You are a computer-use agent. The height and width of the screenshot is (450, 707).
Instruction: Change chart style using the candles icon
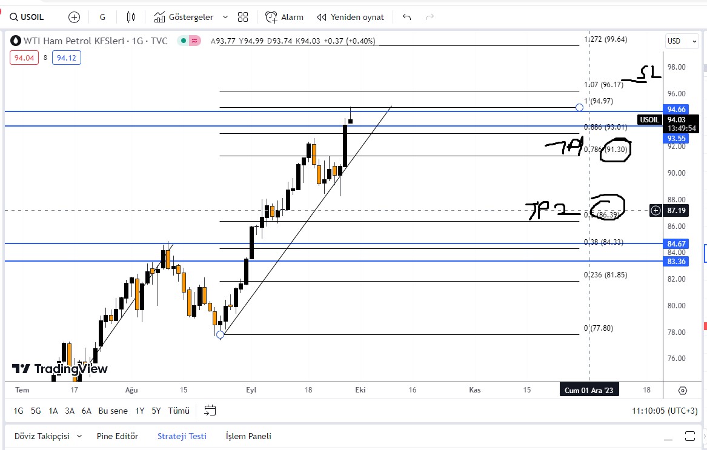[x=131, y=17]
